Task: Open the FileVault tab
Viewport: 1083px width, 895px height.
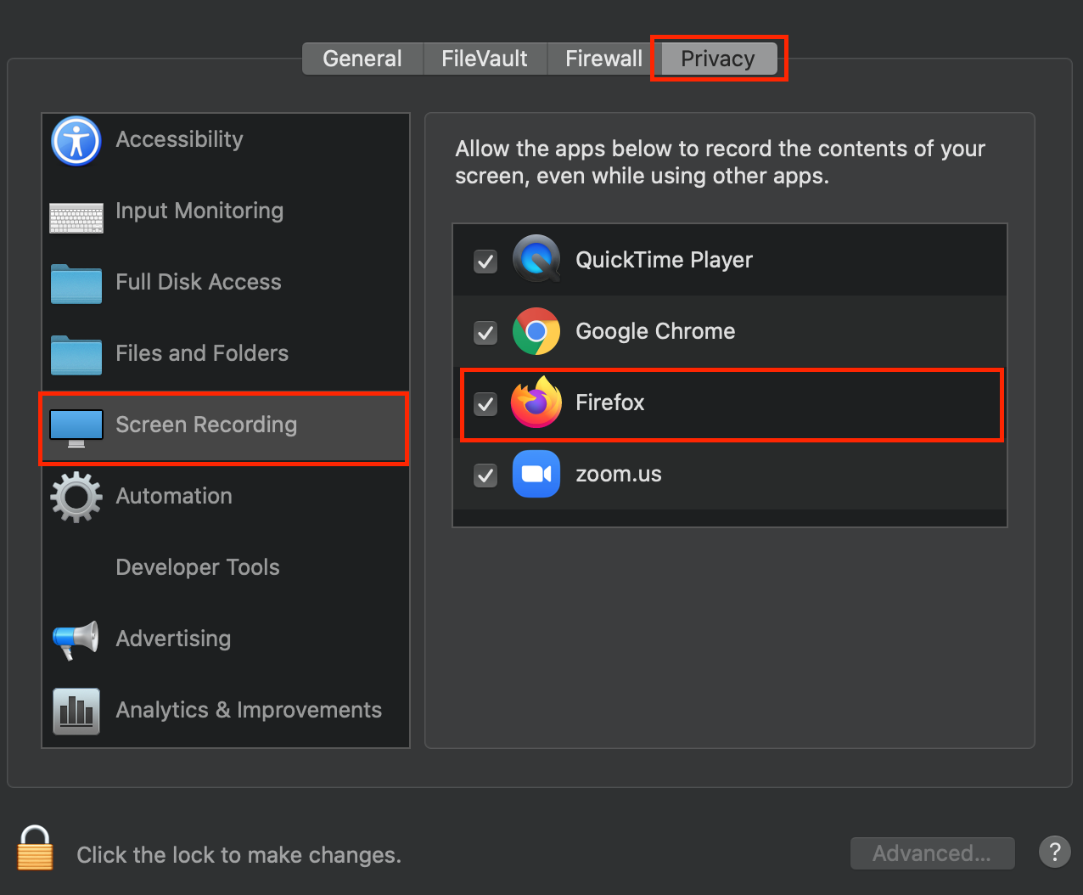Action: click(x=485, y=59)
